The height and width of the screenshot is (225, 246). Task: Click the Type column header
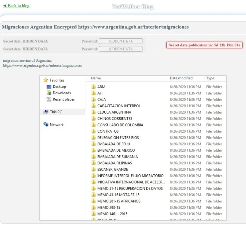pos(210,78)
